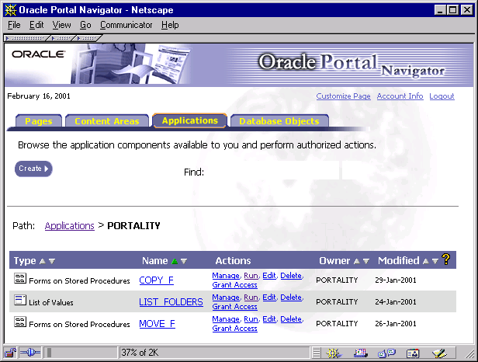Click the Forms icon beside MOVE_F row

click(20, 322)
